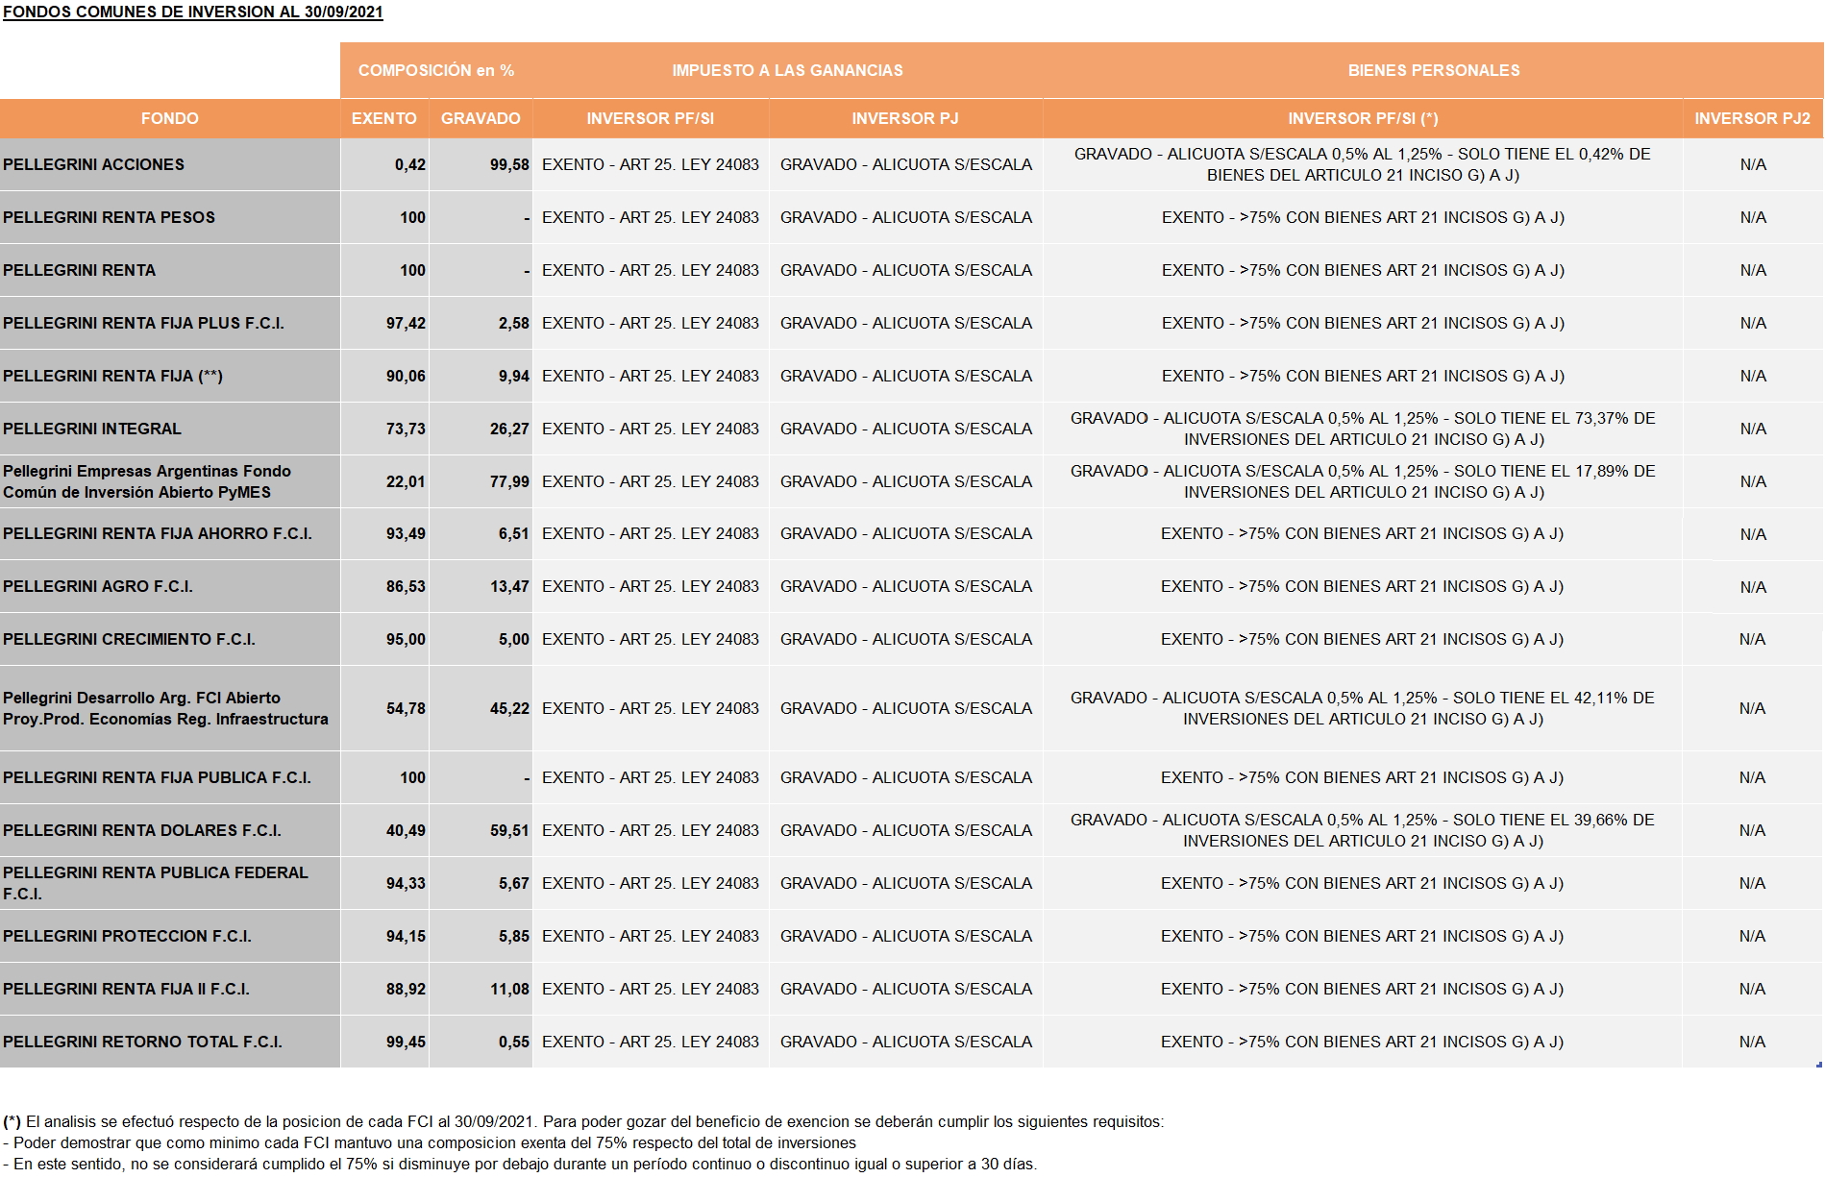Screen dimensions: 1825x1178
Task: Click 'GRAVADO - ALICUOTA S/ESCALA' in PELLEGRINI AGRO row
Action: (906, 586)
